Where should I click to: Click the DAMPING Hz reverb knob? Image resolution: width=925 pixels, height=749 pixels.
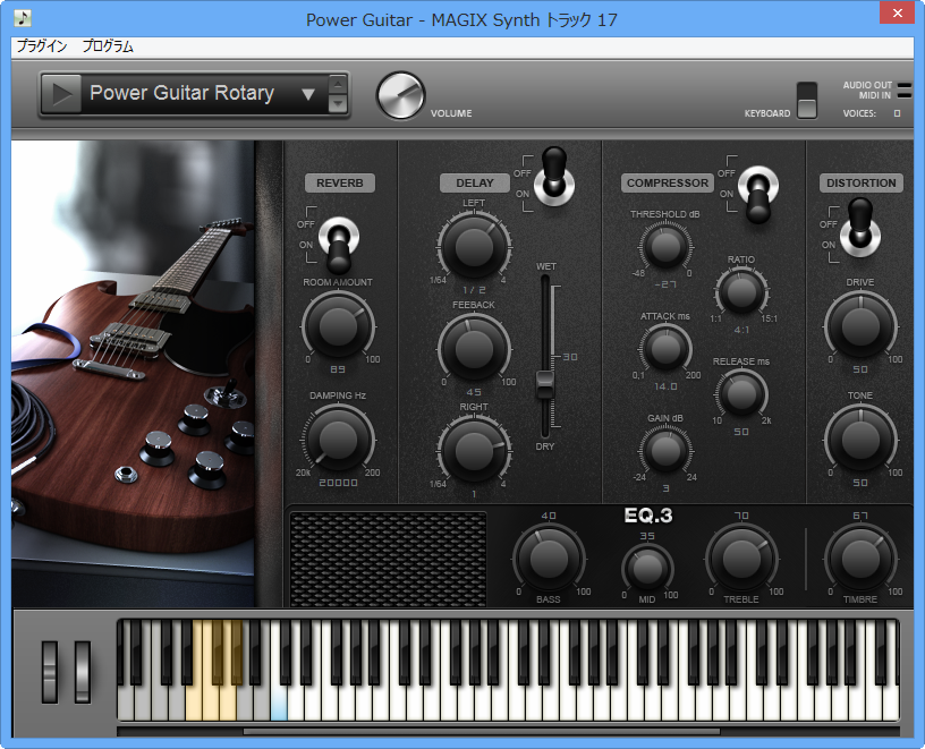[338, 440]
